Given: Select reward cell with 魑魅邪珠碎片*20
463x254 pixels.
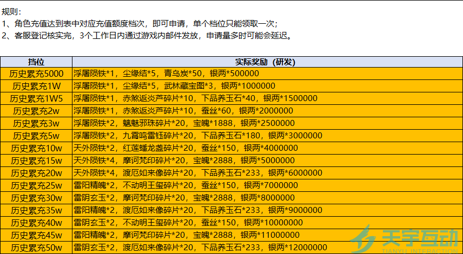Looking at the screenshot, I should 268,123.
